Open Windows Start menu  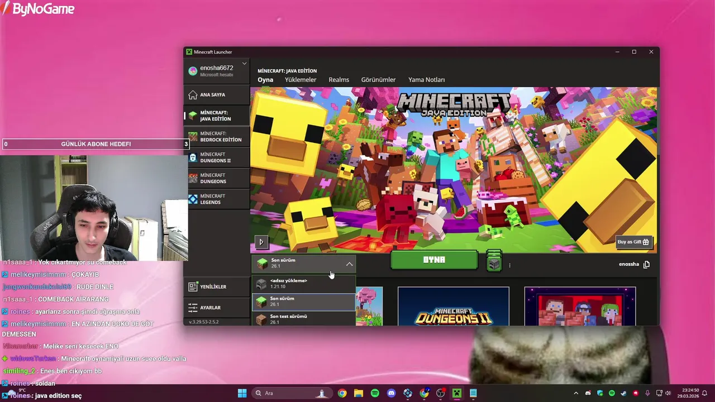[x=242, y=393]
